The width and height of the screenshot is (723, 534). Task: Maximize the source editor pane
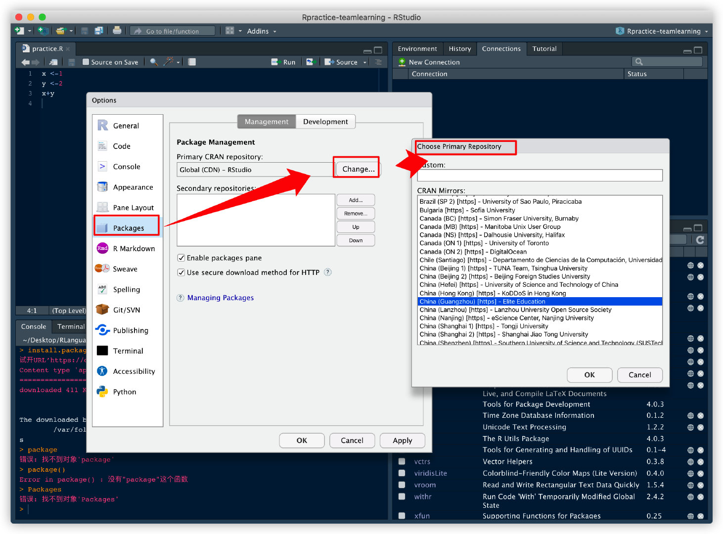(378, 50)
